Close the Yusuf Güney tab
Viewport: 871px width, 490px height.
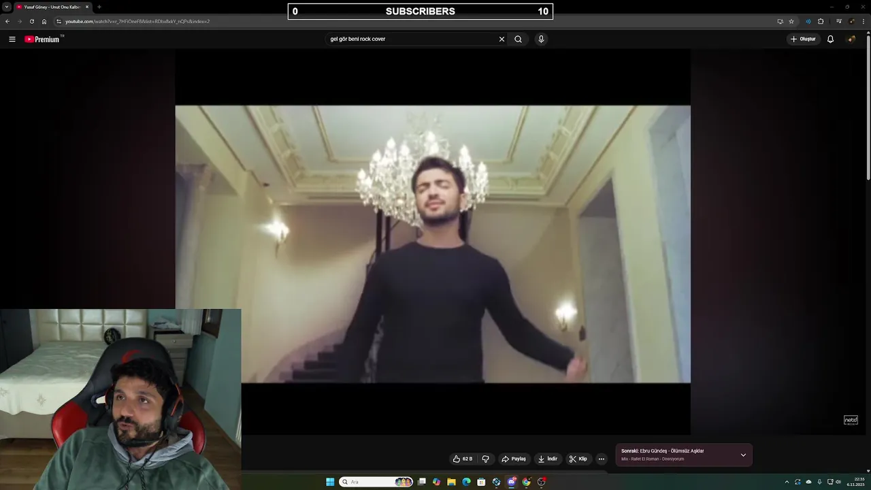87,7
